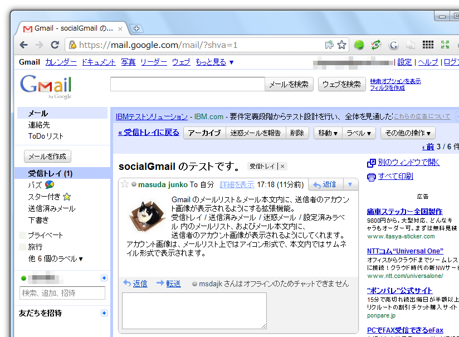The image size is (459, 337).
Task: Open 連絡先 in left sidebar
Action: coord(39,125)
